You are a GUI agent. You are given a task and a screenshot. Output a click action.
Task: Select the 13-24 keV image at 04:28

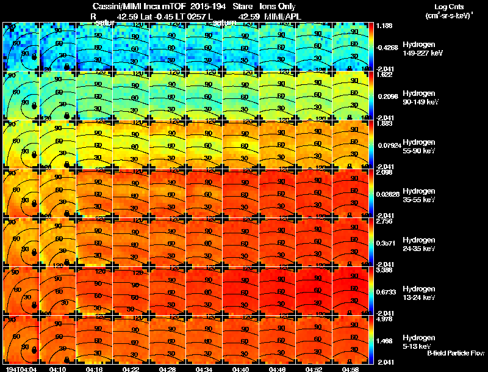point(167,291)
